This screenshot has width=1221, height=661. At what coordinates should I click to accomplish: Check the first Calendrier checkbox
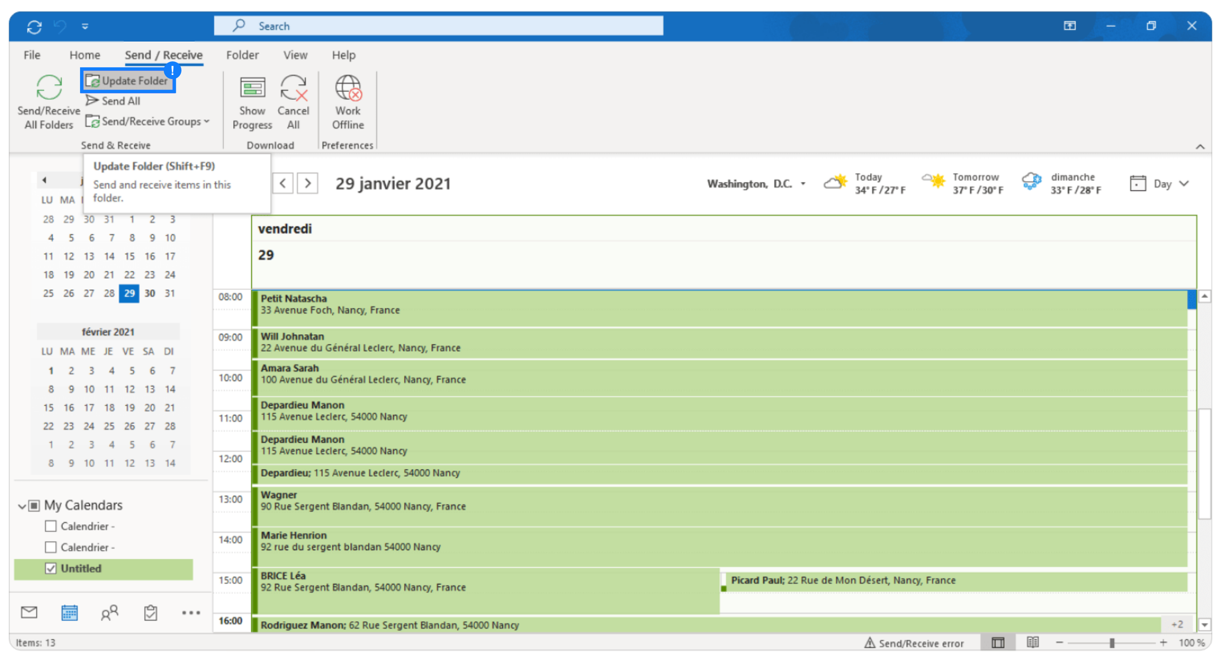[x=51, y=526]
